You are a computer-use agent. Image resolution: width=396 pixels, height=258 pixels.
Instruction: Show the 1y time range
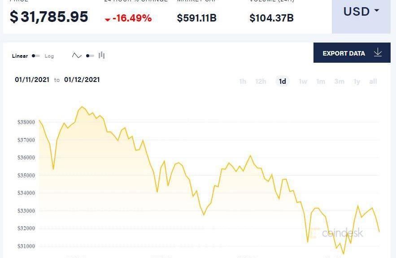click(357, 82)
